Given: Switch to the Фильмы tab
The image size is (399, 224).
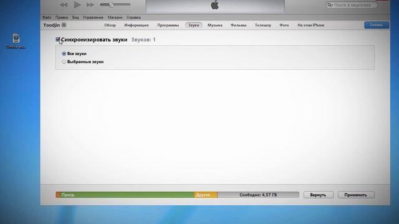Looking at the screenshot, I should (238, 25).
